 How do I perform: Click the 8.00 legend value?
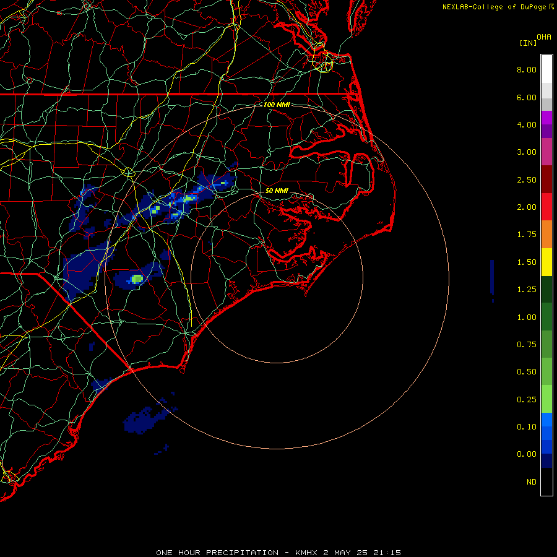click(527, 69)
